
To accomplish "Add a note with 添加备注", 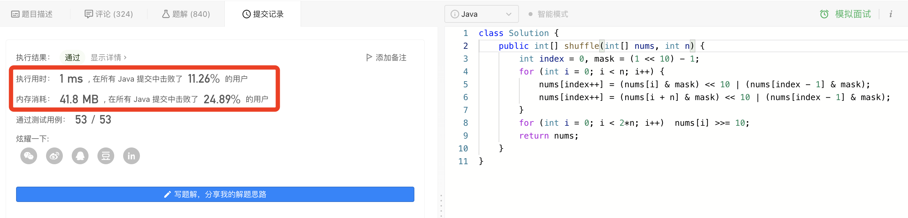I will (386, 57).
